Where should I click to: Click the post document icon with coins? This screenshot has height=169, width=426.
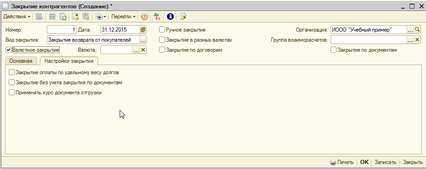(75, 17)
